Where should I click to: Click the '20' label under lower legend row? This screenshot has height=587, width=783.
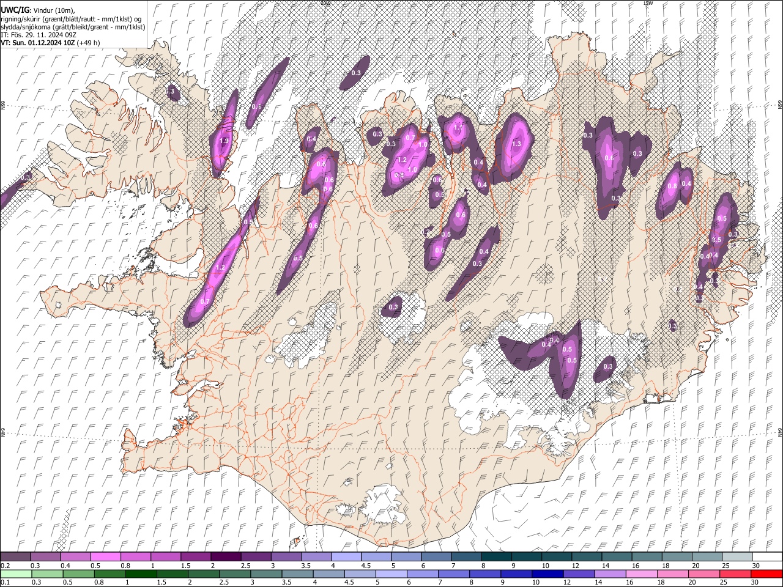(x=691, y=583)
